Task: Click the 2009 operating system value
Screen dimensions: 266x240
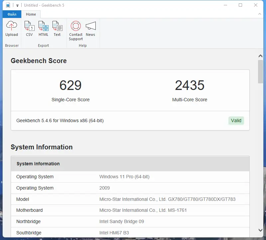Action: [x=104, y=188]
